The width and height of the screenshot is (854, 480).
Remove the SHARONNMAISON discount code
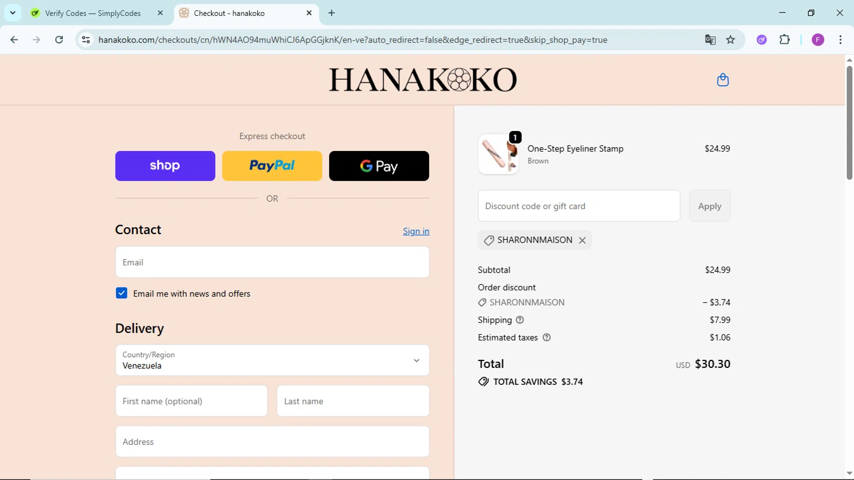coord(582,240)
